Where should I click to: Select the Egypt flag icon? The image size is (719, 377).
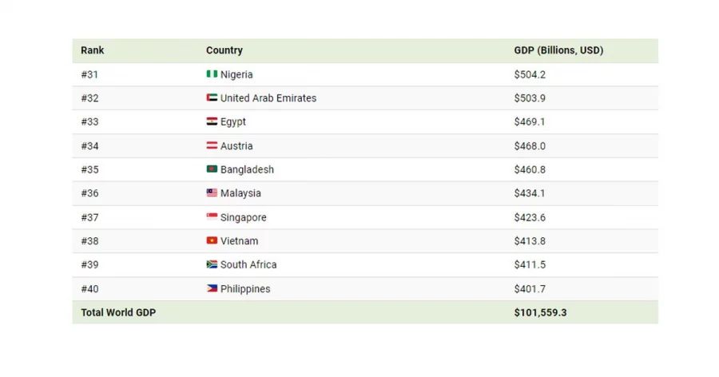pos(212,121)
